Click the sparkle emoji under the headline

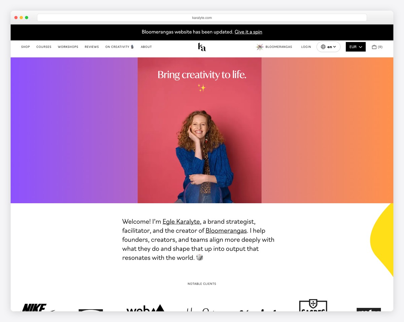point(202,88)
